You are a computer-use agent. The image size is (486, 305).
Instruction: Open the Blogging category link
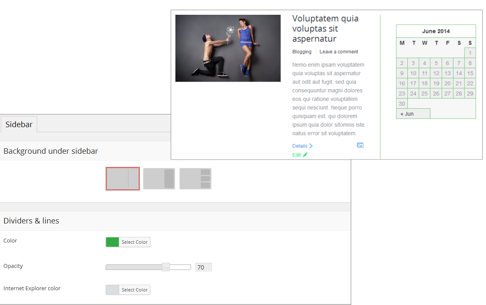pyautogui.click(x=302, y=52)
